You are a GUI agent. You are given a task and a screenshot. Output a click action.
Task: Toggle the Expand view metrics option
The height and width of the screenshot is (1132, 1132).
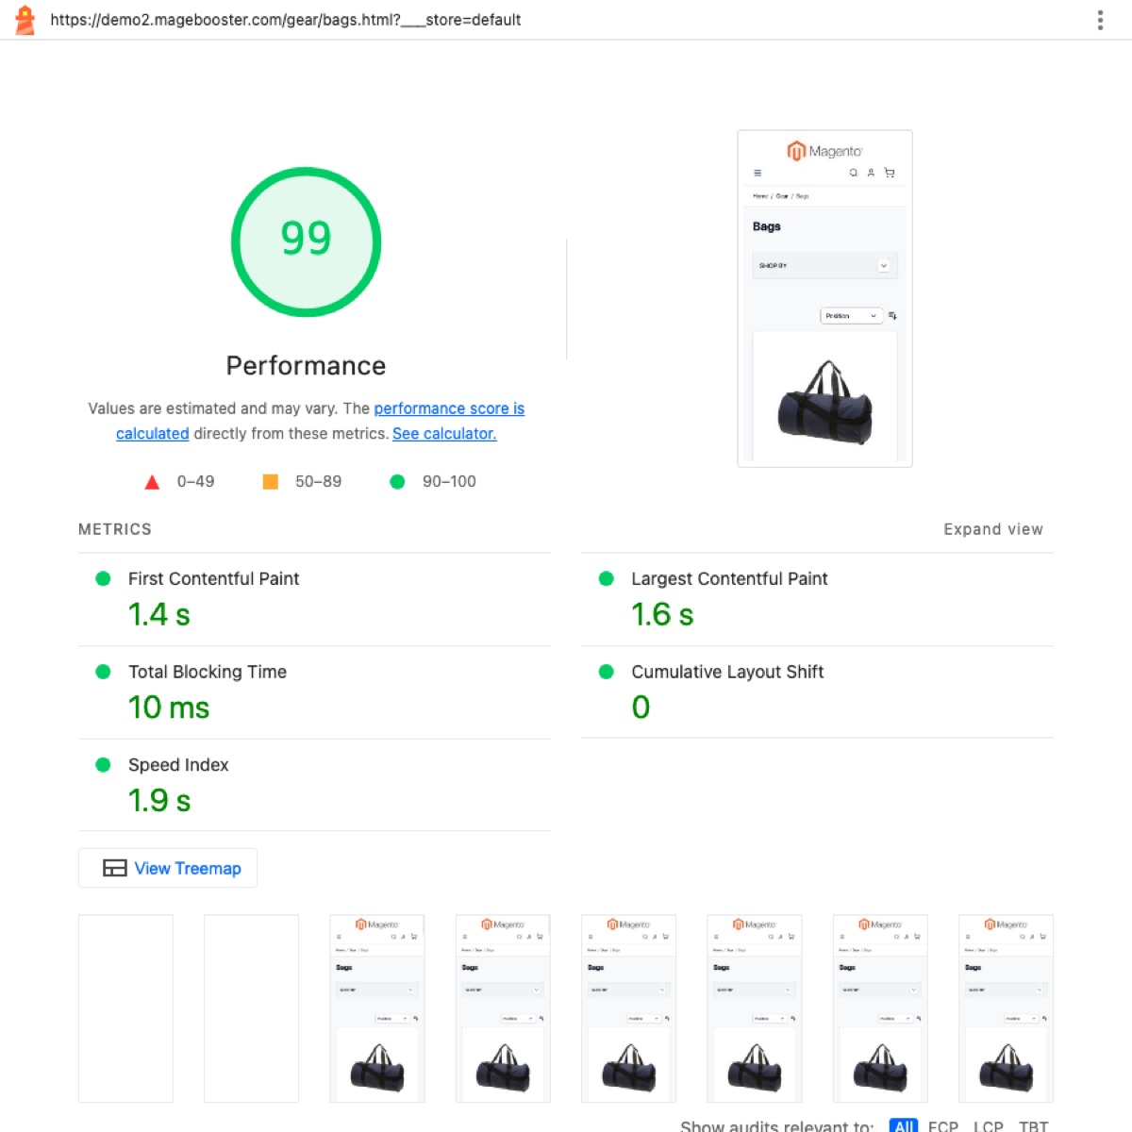tap(993, 529)
